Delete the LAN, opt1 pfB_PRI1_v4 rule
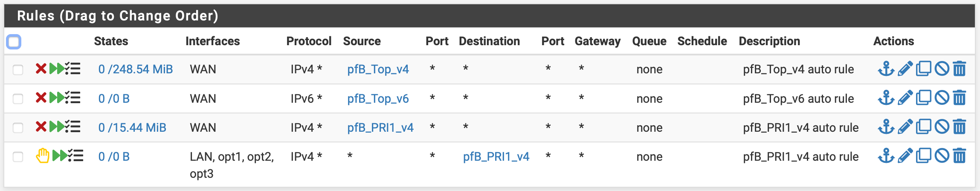The image size is (980, 191). [960, 156]
